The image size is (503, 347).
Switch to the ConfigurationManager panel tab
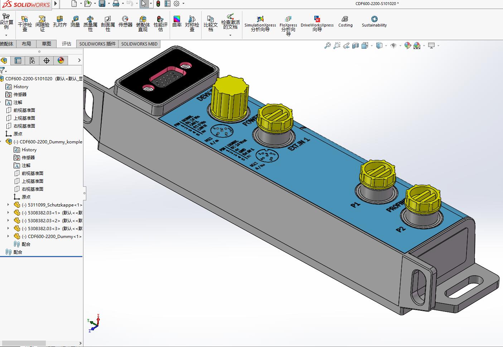click(32, 61)
